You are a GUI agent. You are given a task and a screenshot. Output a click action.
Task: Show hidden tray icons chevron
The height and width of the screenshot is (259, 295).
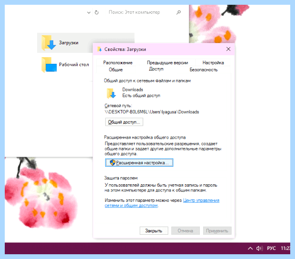(x=250, y=248)
